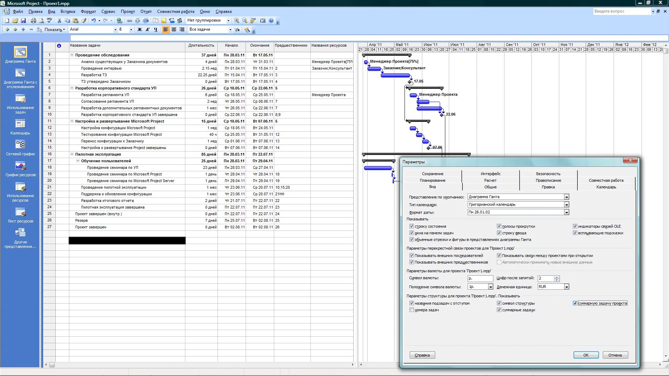Collapse the 'Пилотная эксплуатация' summary task
Screen dimensions: 669x376
click(x=72, y=154)
